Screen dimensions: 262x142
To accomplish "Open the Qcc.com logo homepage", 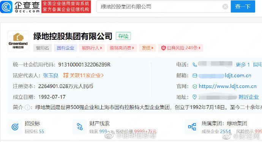I will (20, 7).
